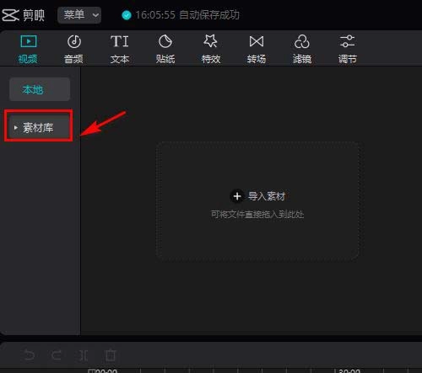Expand the 素材库 library triangle
The width and height of the screenshot is (422, 373).
coord(16,128)
